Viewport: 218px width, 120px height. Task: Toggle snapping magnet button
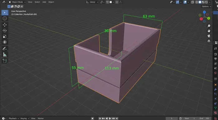click(x=107, y=2)
